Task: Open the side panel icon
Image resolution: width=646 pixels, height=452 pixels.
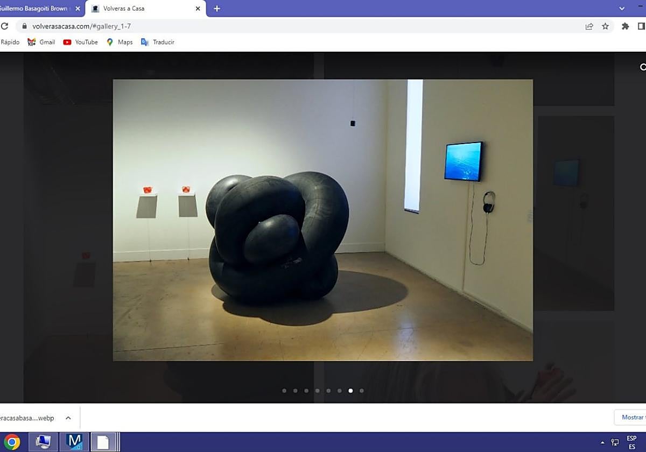Action: 641,26
